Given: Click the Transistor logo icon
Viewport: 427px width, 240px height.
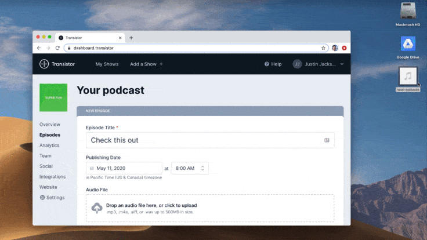Looking at the screenshot, I should tap(44, 64).
